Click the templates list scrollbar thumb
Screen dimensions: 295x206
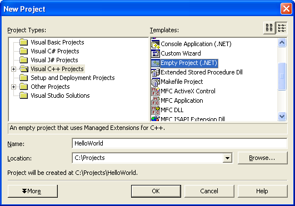(282, 76)
